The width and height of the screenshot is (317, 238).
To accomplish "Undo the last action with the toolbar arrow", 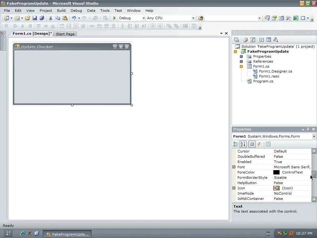I will click(74, 18).
